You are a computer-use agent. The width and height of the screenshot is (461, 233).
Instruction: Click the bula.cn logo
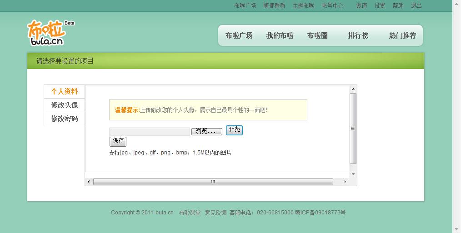[50, 33]
